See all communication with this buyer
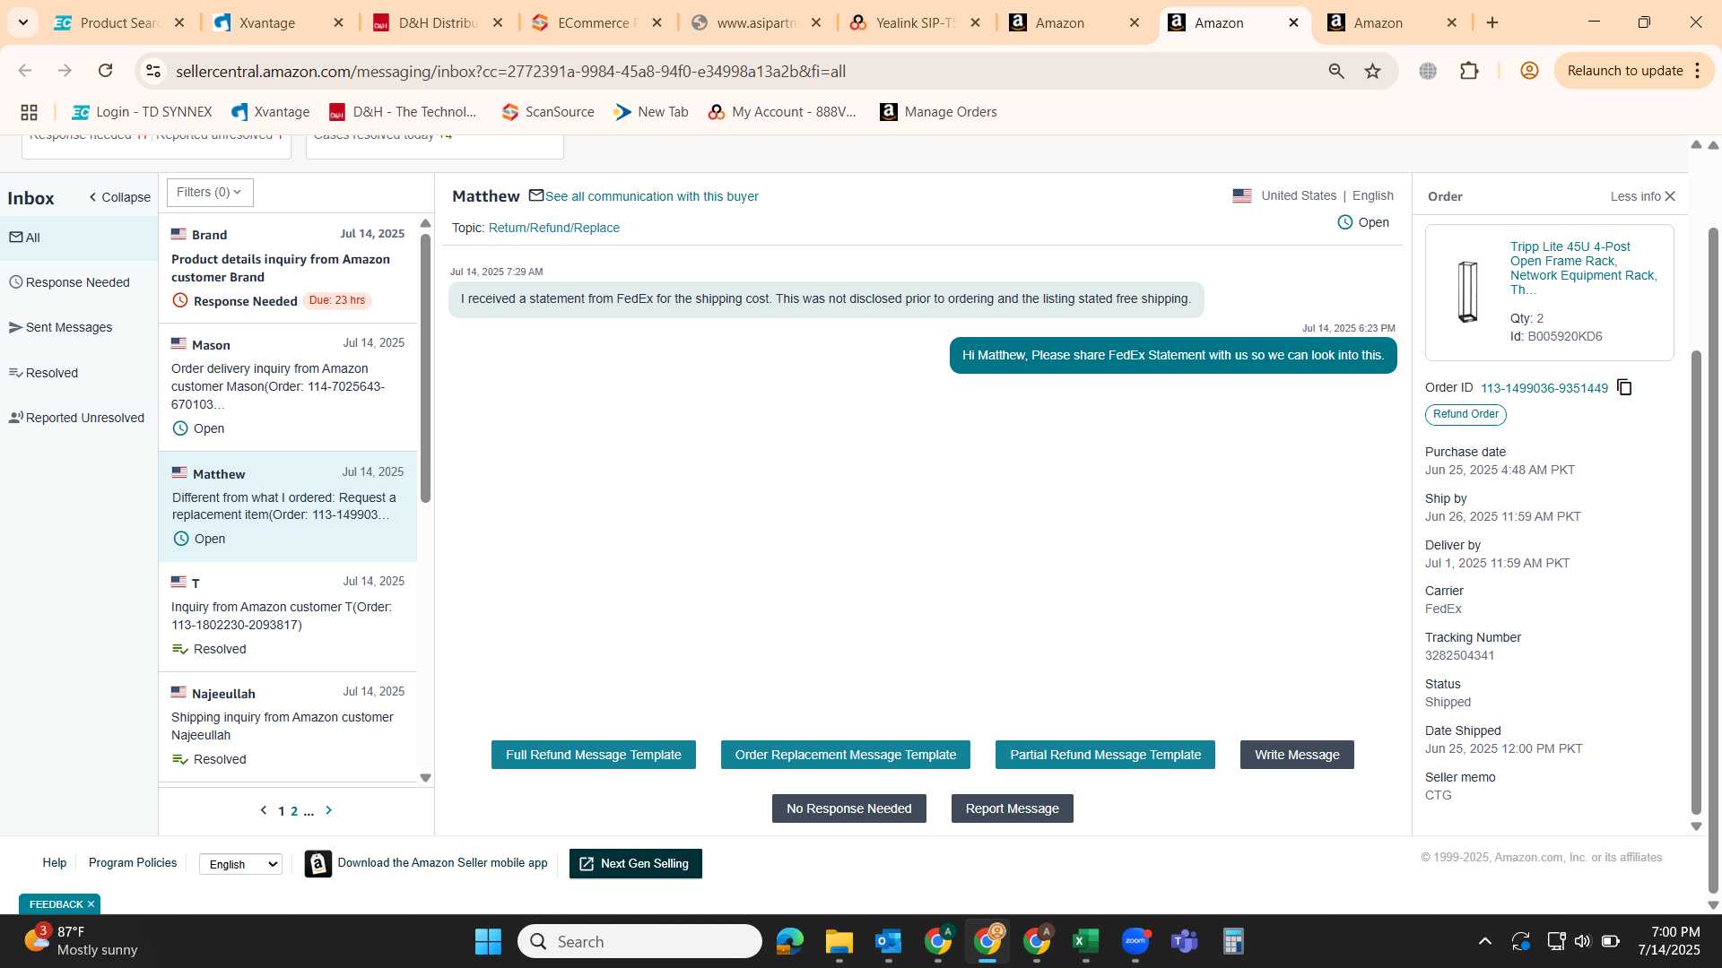This screenshot has height=968, width=1722. (652, 196)
